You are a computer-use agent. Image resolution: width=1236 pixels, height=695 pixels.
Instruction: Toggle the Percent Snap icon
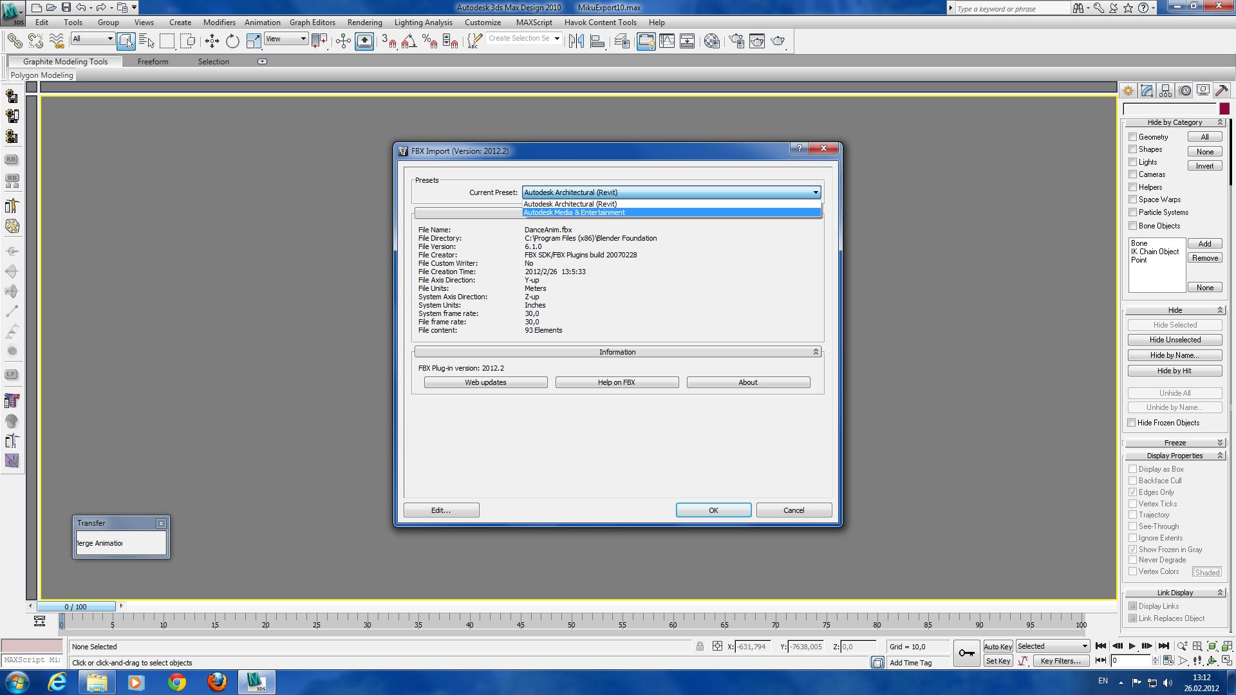429,41
